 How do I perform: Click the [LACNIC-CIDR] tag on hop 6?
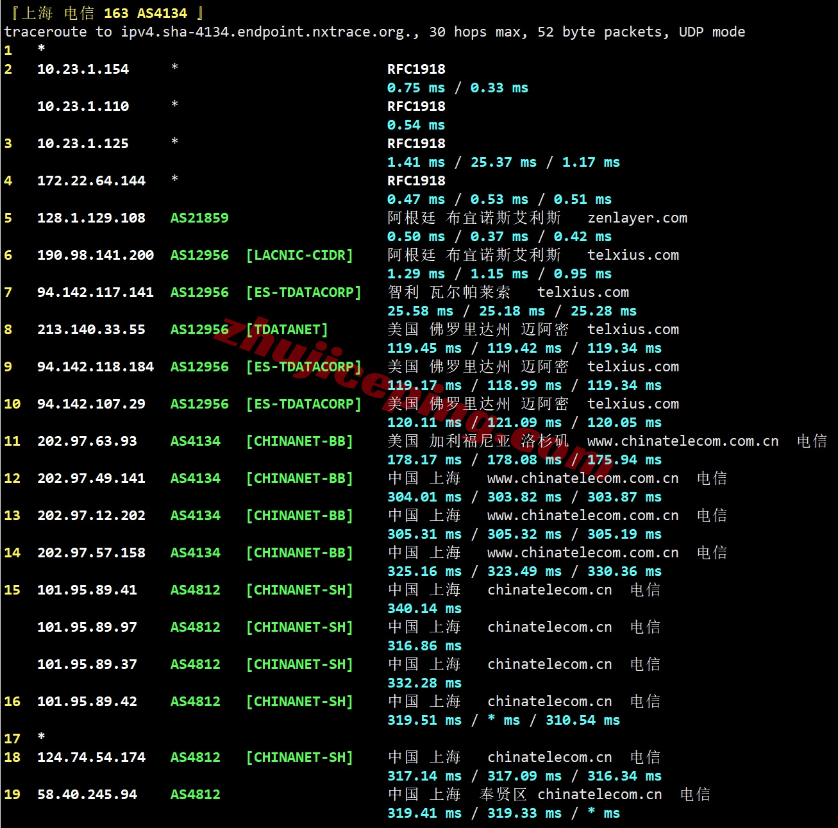coord(299,255)
